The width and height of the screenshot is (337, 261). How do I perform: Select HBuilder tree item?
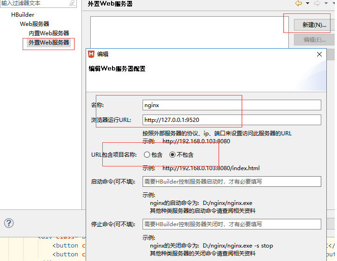tap(23, 15)
